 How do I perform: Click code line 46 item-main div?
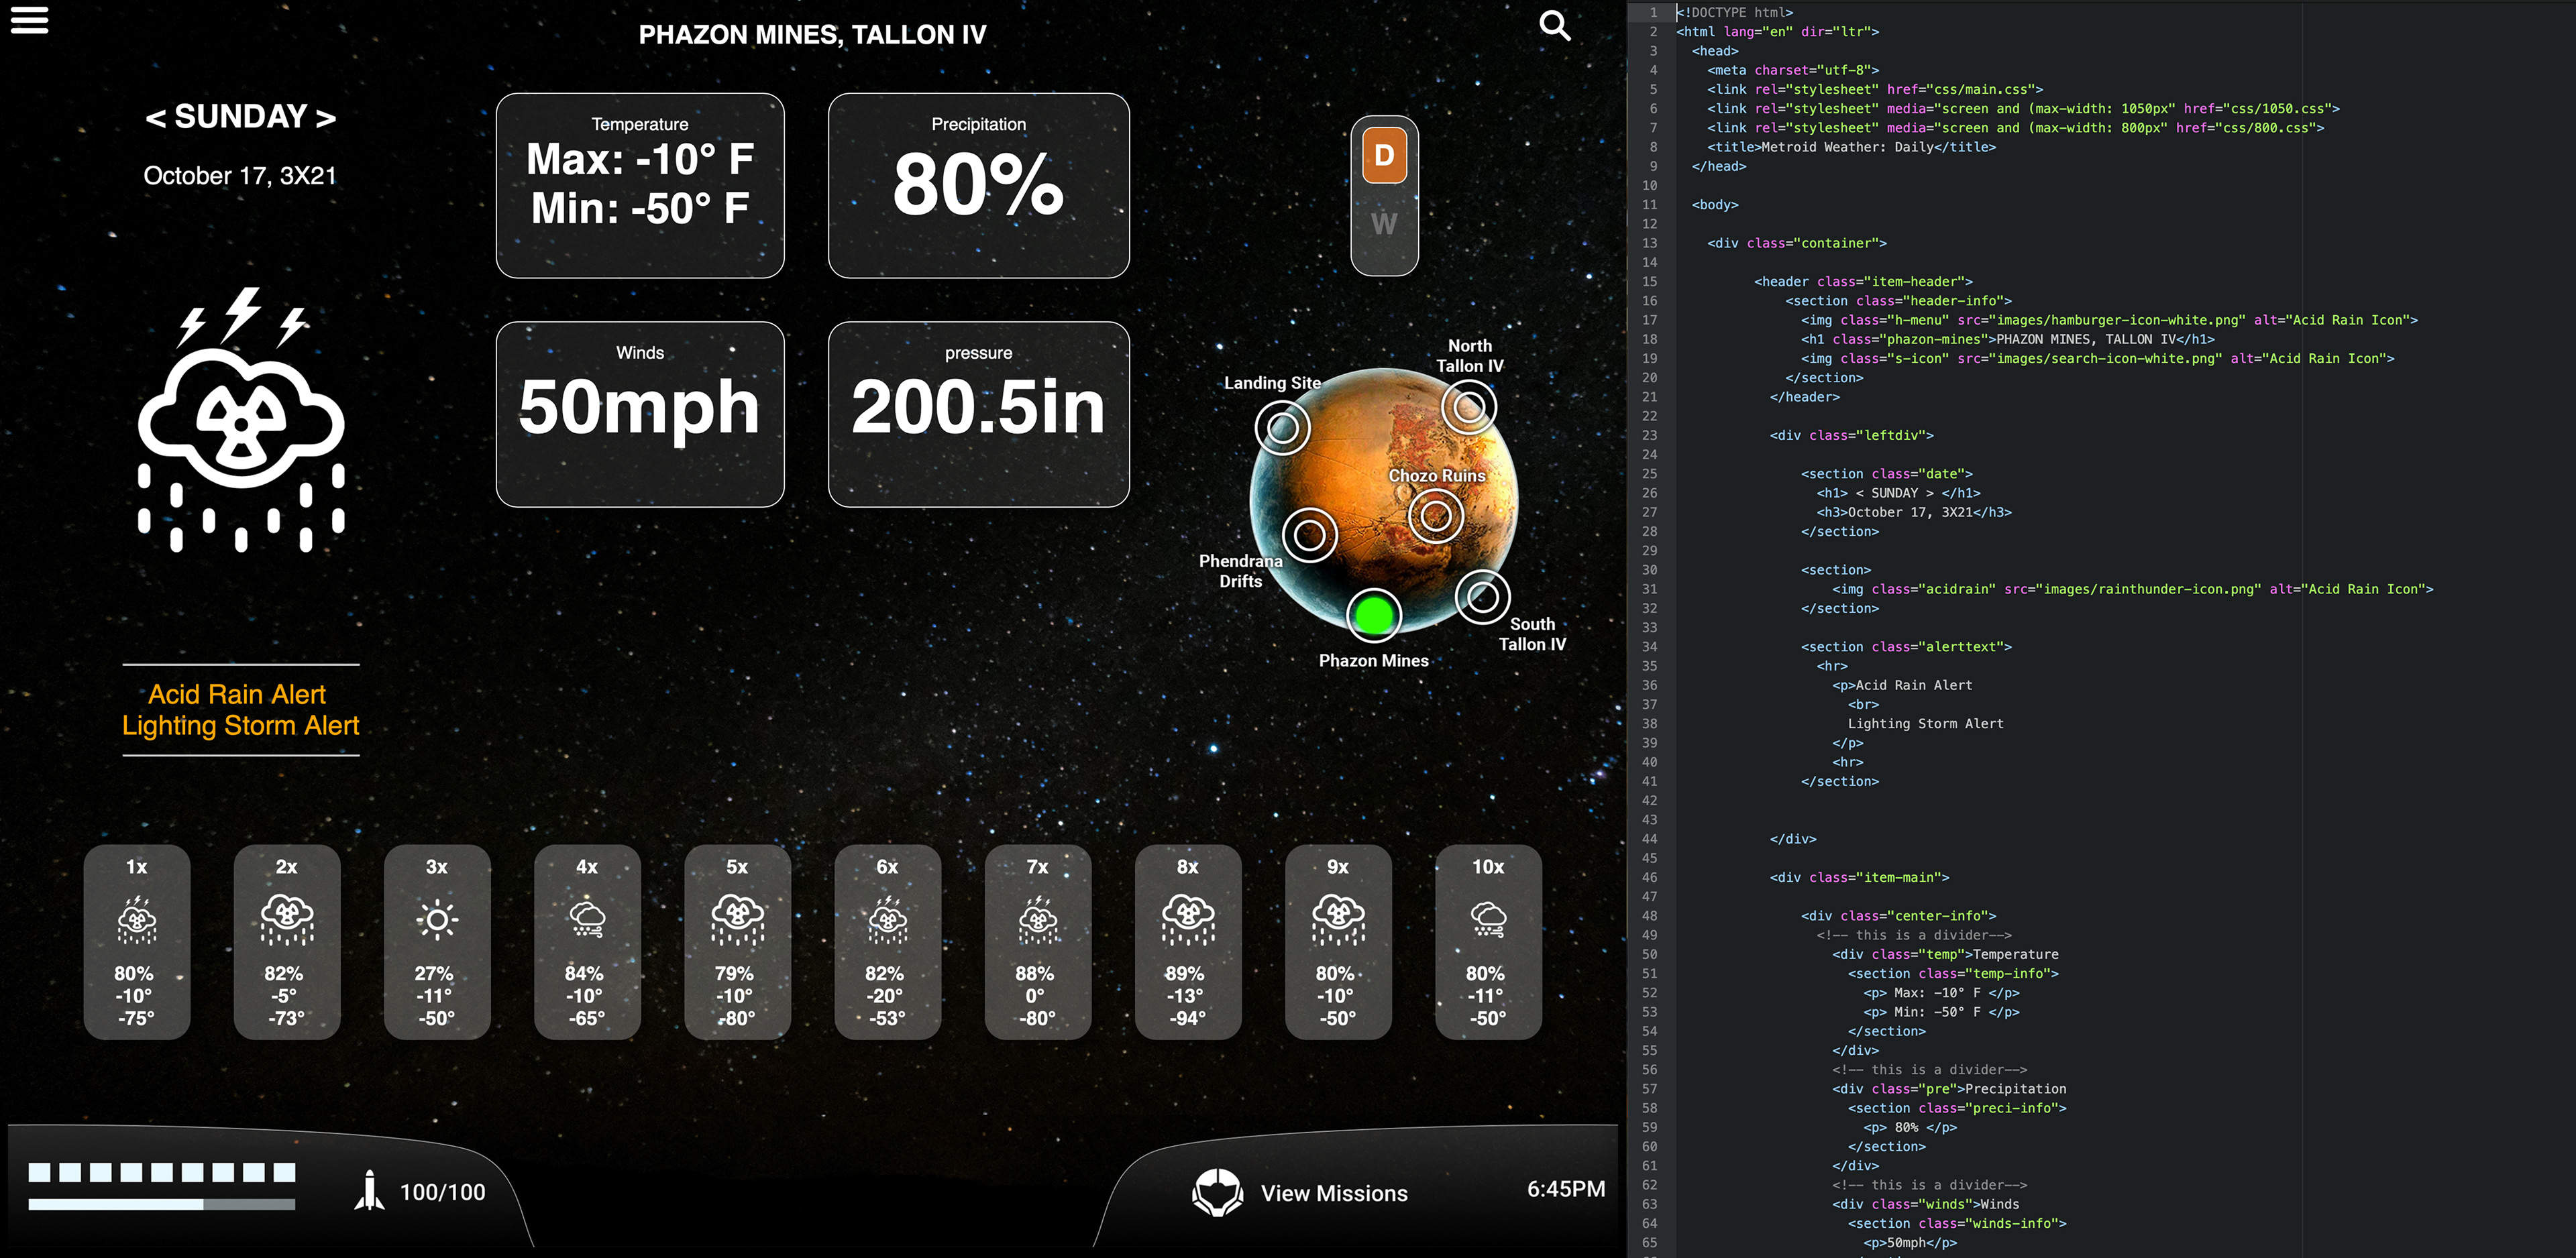pos(1859,877)
